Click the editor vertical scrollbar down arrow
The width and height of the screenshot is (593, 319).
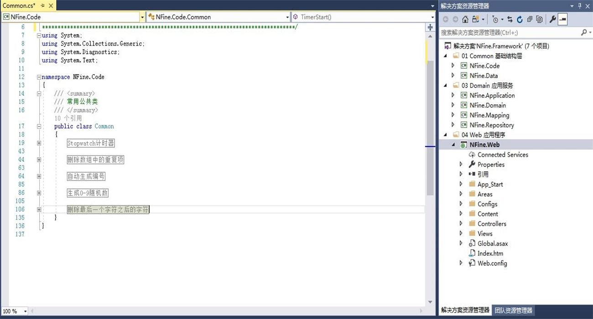point(430,302)
